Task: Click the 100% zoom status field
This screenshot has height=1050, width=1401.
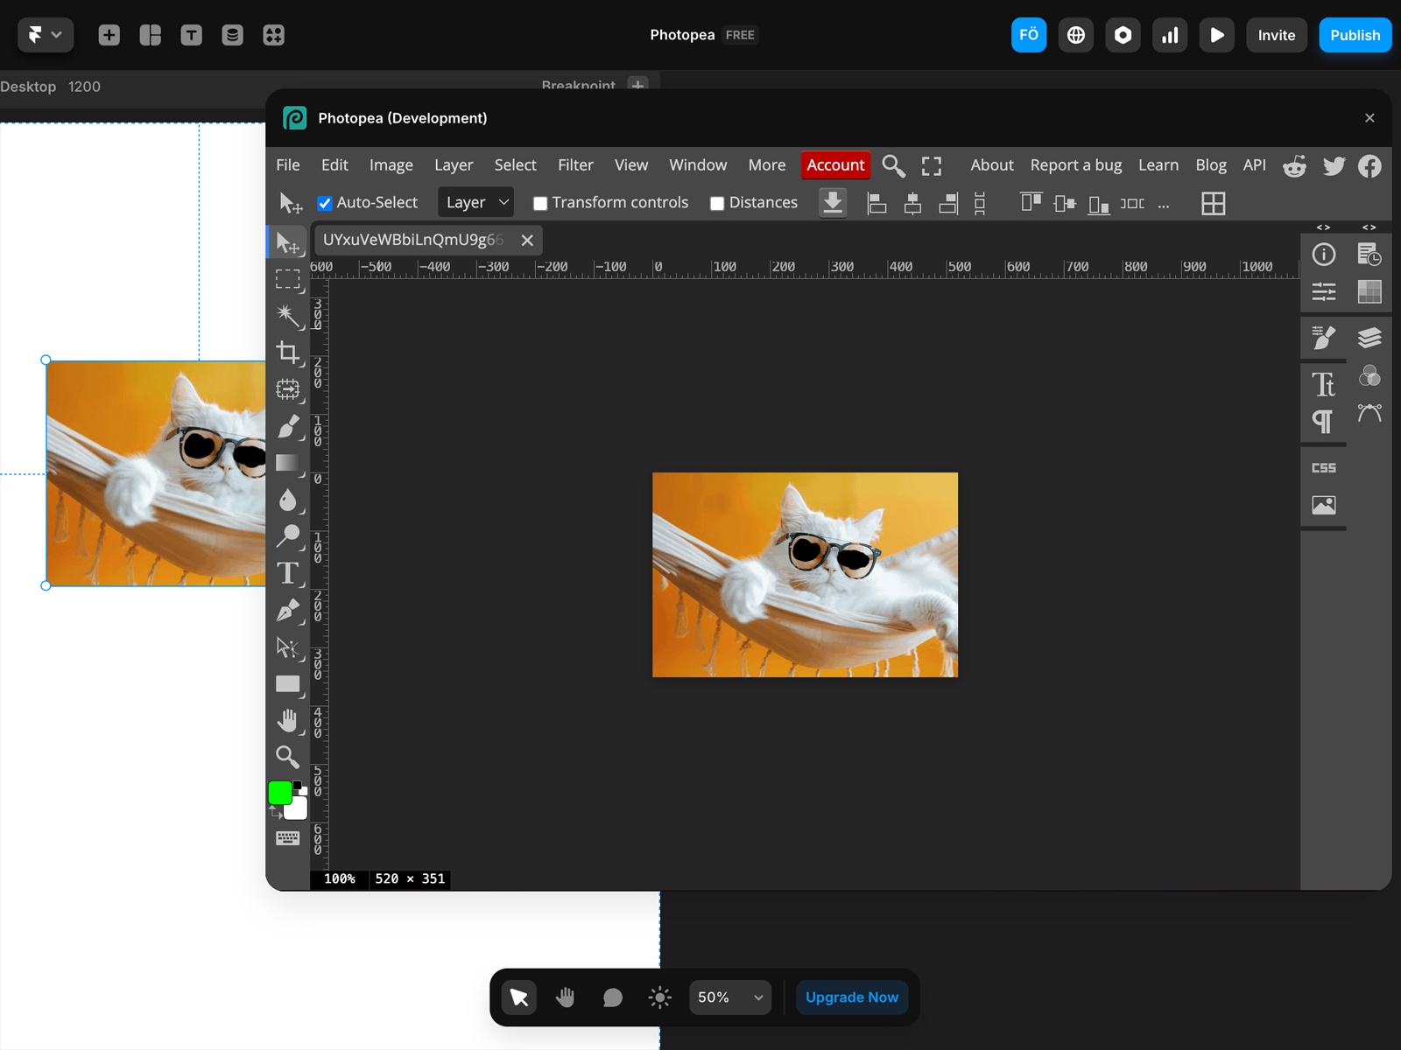Action: [340, 879]
